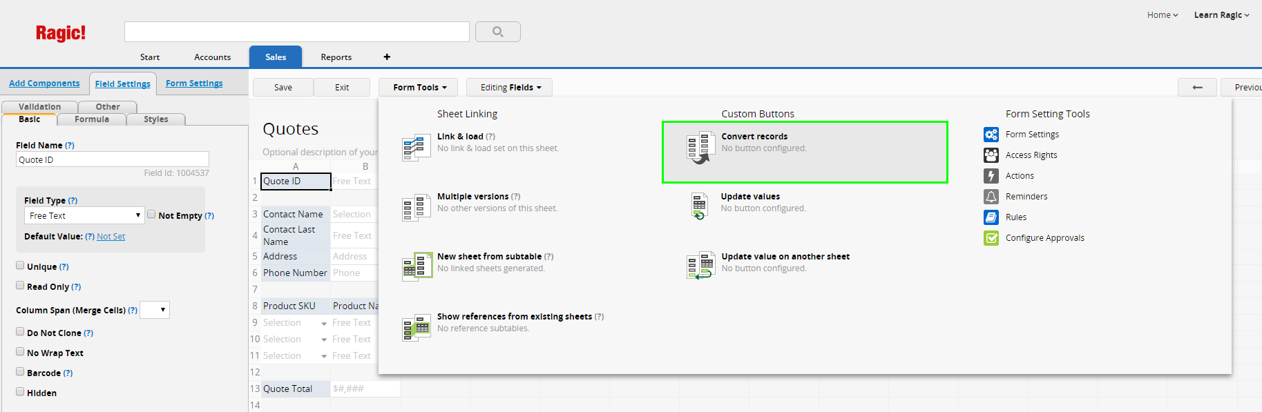Image resolution: width=1262 pixels, height=412 pixels.
Task: Click the Rules icon
Action: (x=991, y=217)
